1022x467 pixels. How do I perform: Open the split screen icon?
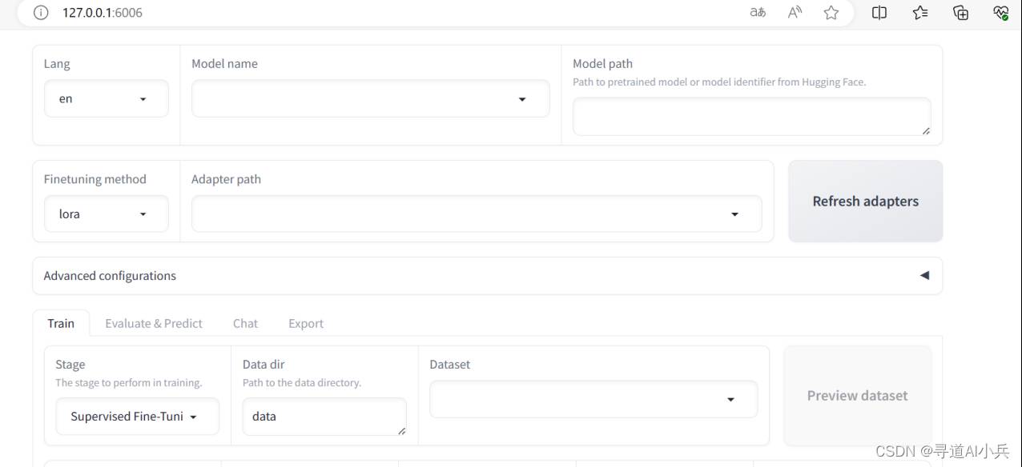coord(879,12)
